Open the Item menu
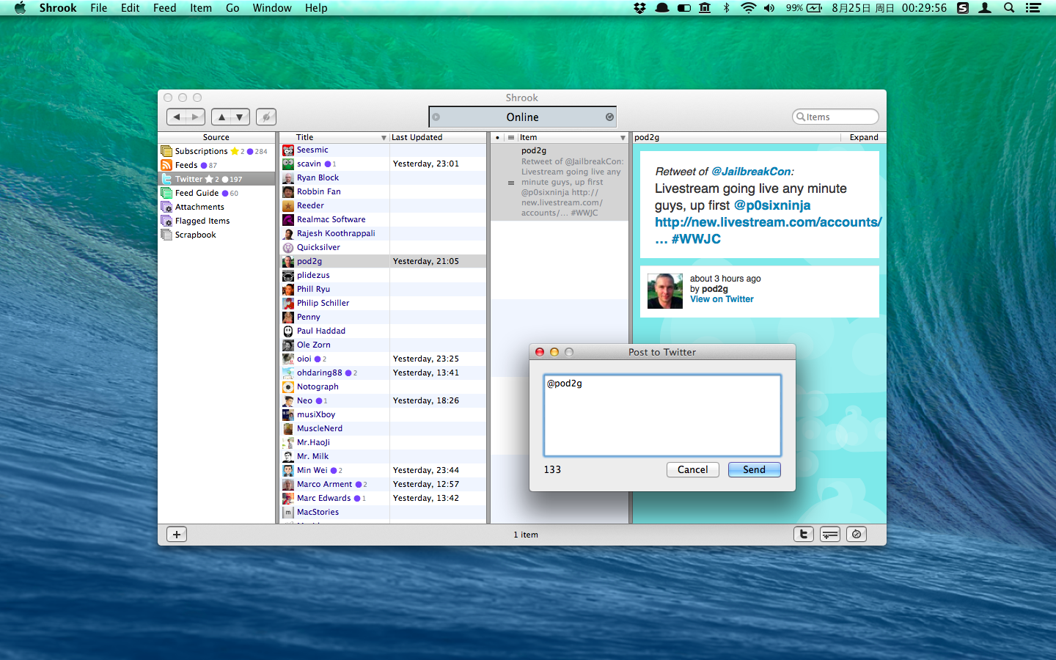 pyautogui.click(x=201, y=8)
